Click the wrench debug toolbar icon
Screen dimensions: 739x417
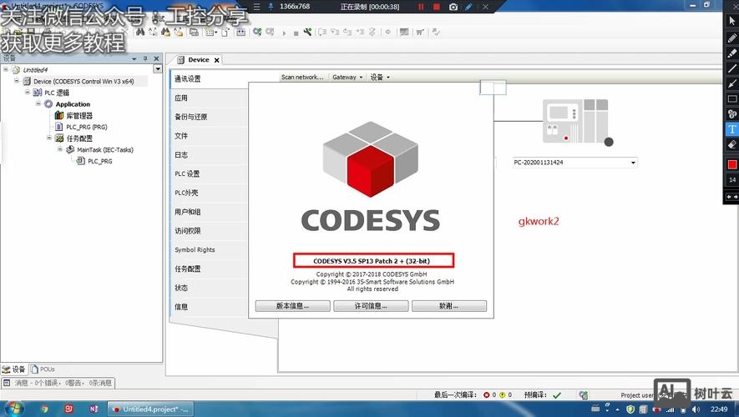(307, 32)
